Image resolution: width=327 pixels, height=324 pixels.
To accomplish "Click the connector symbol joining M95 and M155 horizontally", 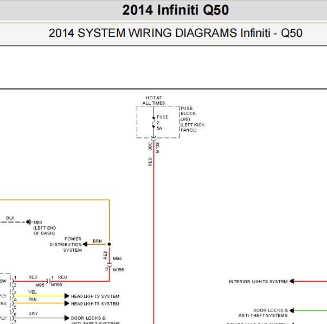I will 48,281.
